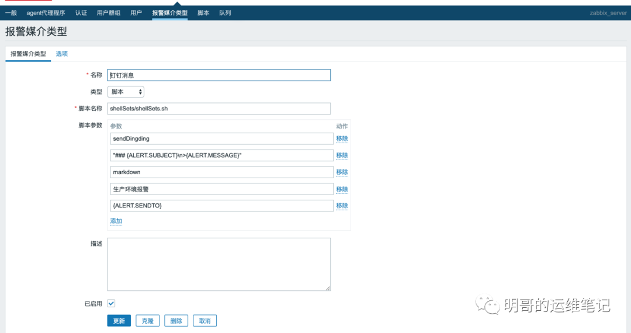This screenshot has height=333, width=631.
Task: Edit the markdown parameter field
Action: [222, 172]
